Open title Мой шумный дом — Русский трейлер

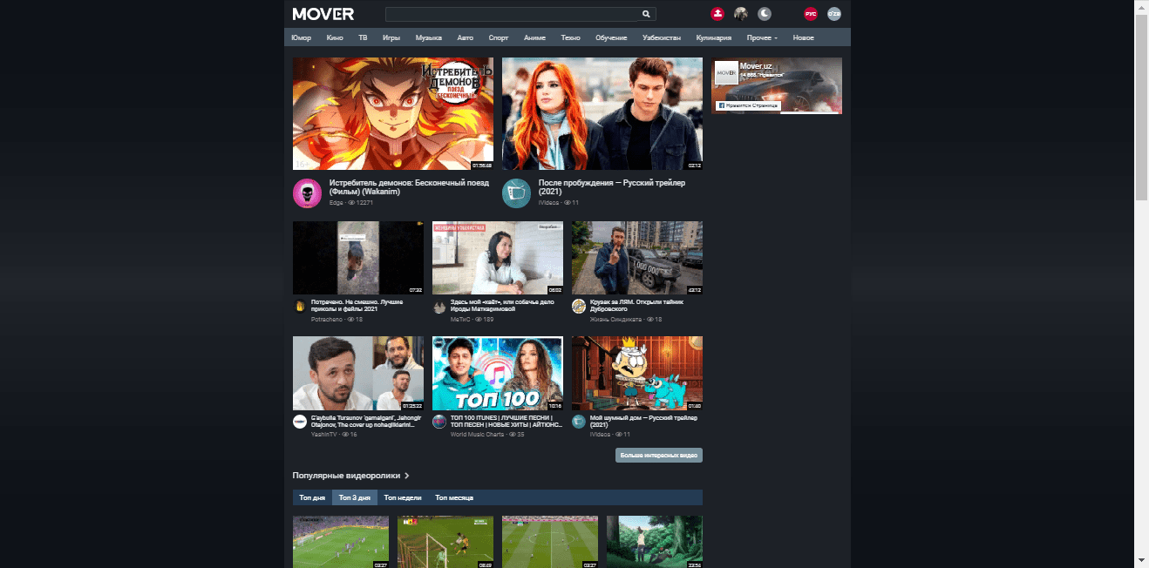644,421
